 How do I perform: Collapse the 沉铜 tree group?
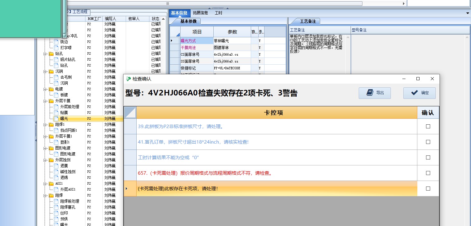pyautogui.click(x=44, y=71)
